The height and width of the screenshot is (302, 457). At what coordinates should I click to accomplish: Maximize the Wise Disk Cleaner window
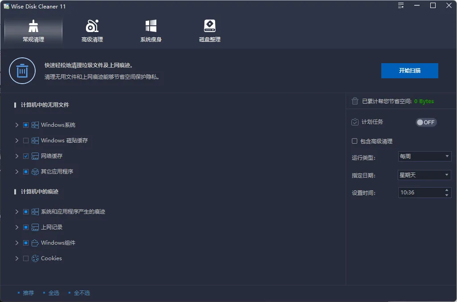tap(433, 5)
